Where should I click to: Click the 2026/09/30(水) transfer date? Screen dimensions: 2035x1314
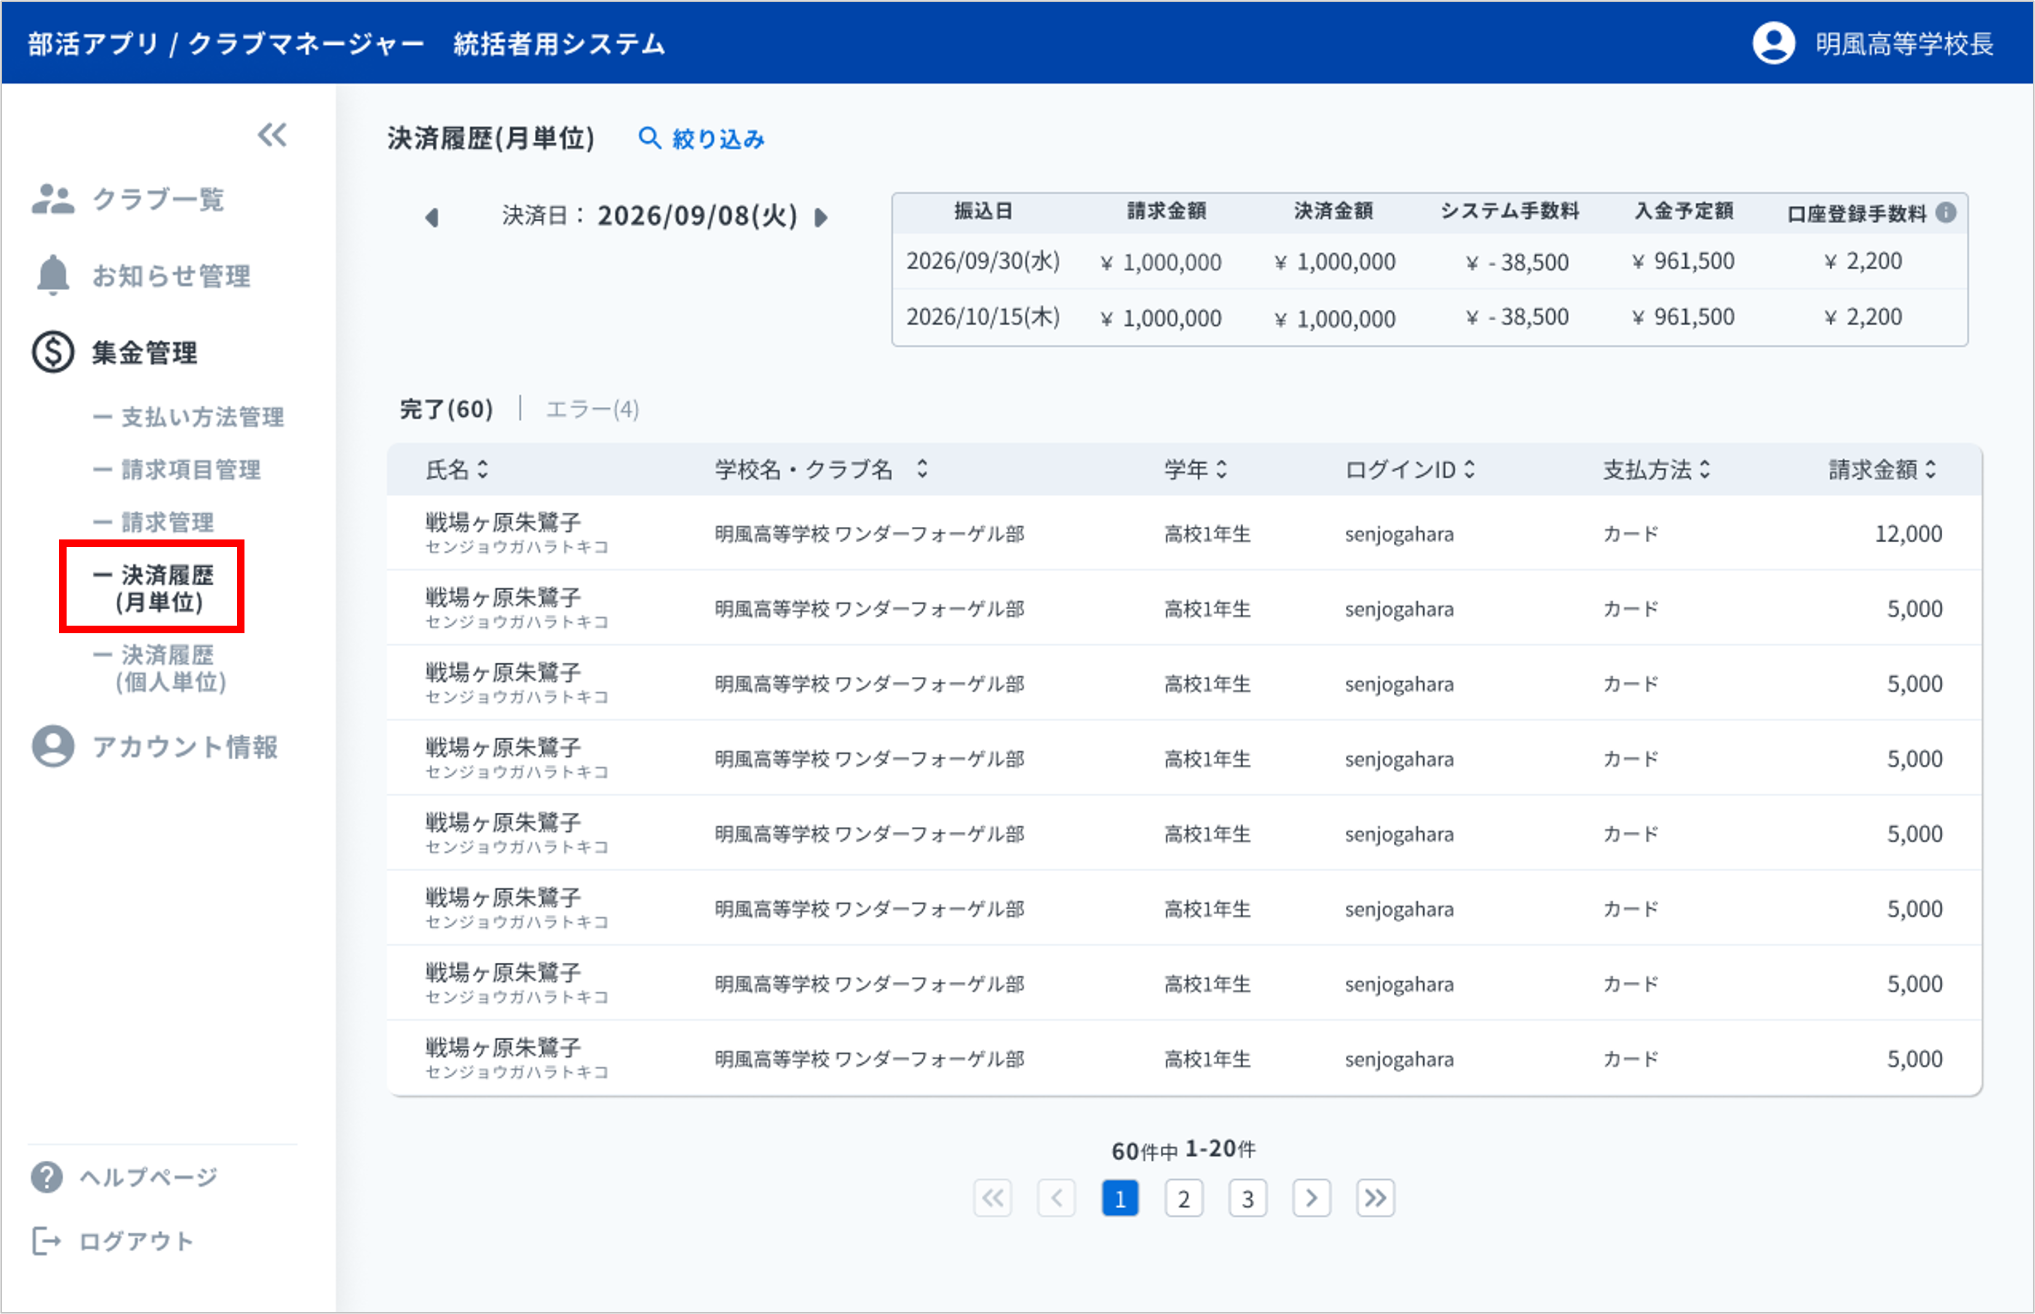point(983,261)
